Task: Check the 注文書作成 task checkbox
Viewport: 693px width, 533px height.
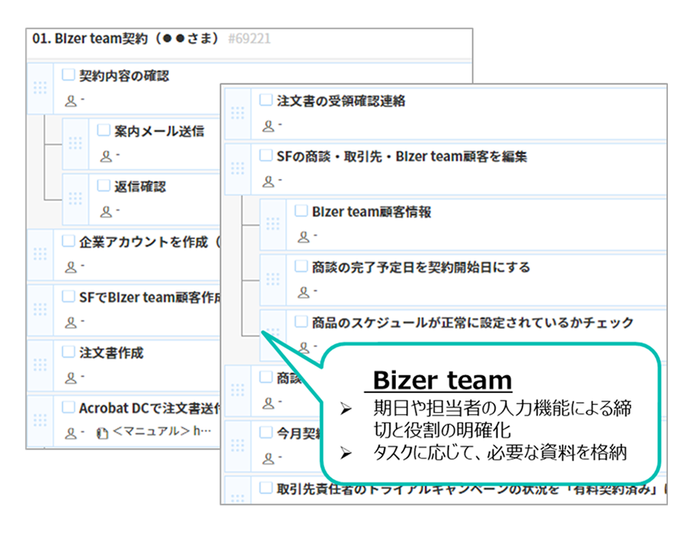Action: [x=68, y=351]
